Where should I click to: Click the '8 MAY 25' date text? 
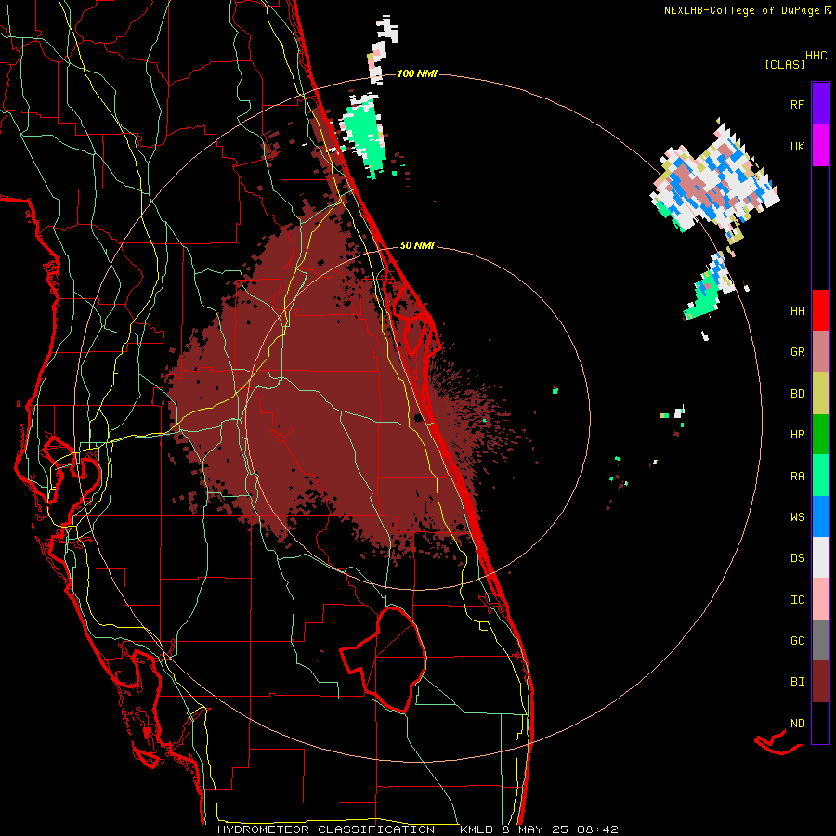(536, 829)
